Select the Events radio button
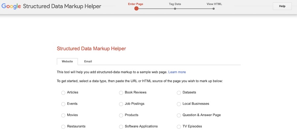This screenshot has height=134, width=297. [x=63, y=104]
